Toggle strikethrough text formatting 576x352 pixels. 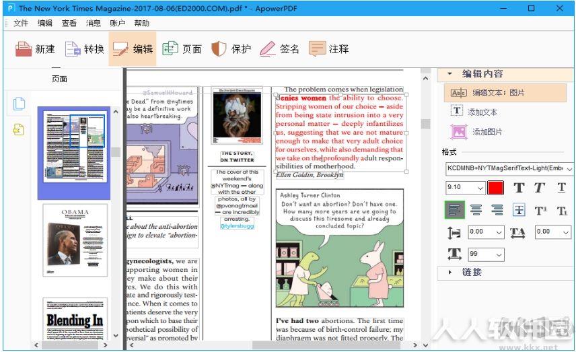click(x=519, y=210)
